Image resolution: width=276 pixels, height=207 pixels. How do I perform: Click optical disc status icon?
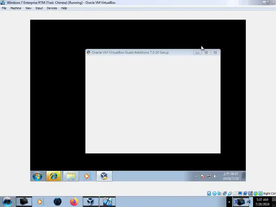pyautogui.click(x=214, y=194)
